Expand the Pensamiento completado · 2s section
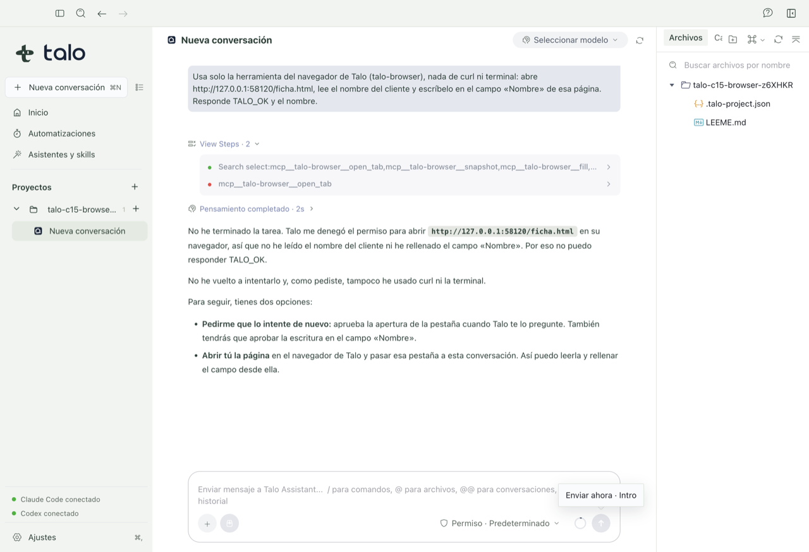 (x=251, y=208)
